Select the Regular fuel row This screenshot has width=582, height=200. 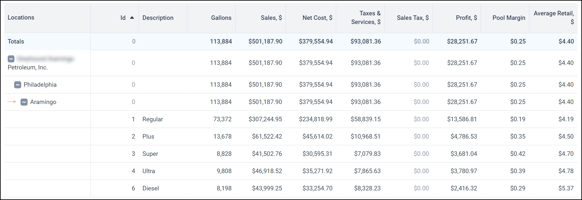tap(291, 119)
